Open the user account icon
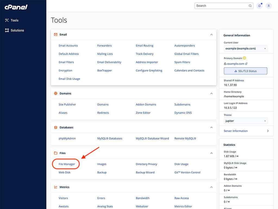Screen dimensions: 278x209 tap(268, 6)
